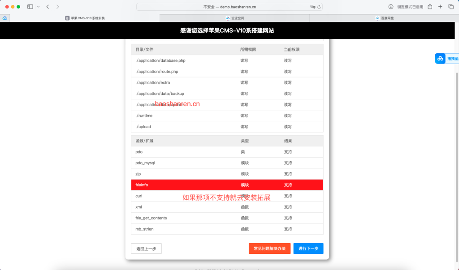Screen dimensions: 459x270
Task: Click 类 type in pdo row
Action: (x=243, y=152)
